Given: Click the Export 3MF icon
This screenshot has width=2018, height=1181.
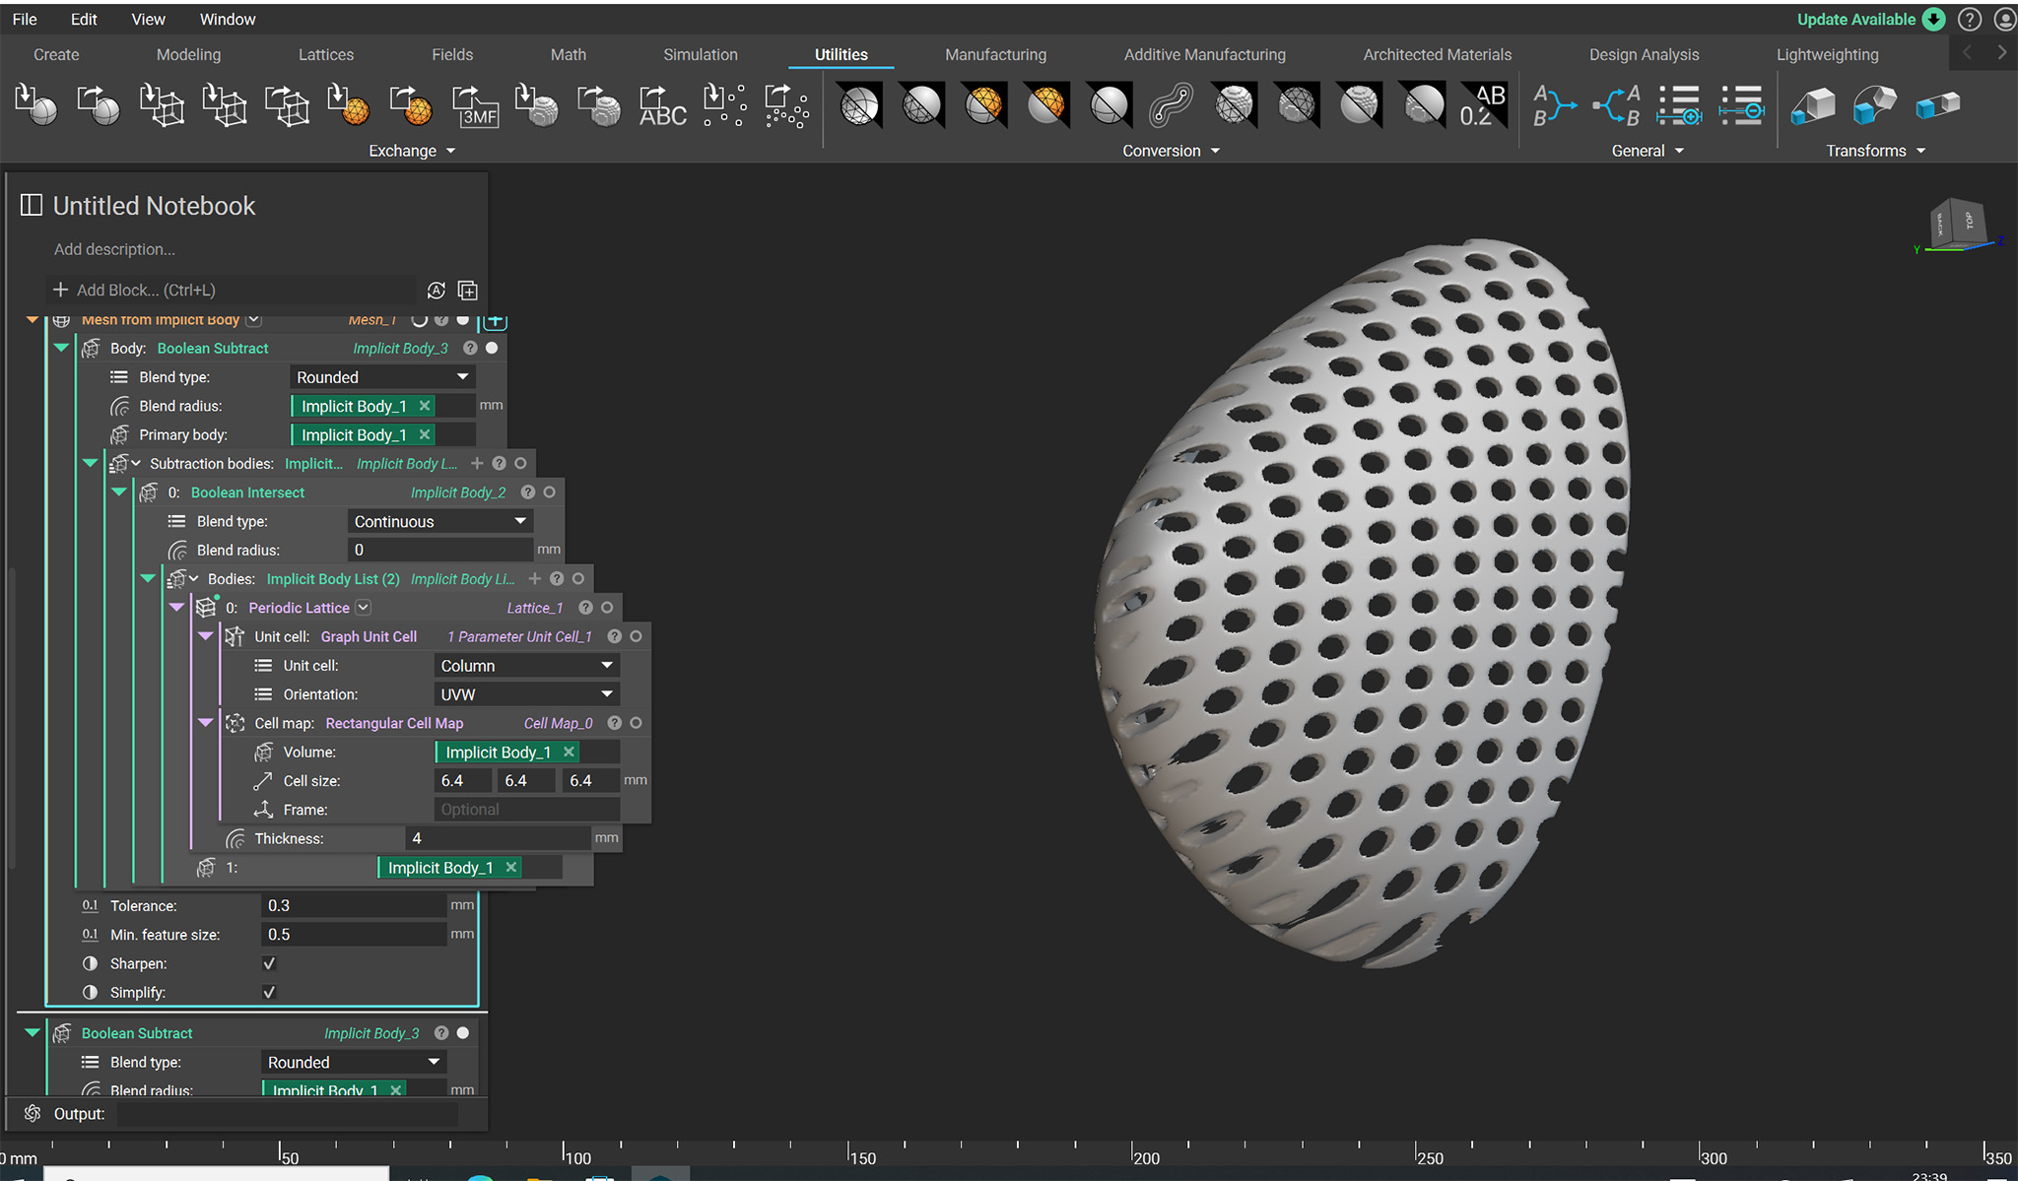Looking at the screenshot, I should pyautogui.click(x=475, y=105).
